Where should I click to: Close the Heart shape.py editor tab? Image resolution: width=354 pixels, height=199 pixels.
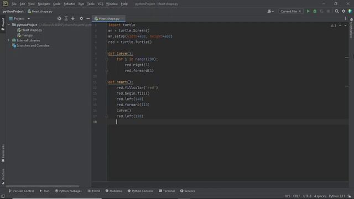[x=123, y=18]
